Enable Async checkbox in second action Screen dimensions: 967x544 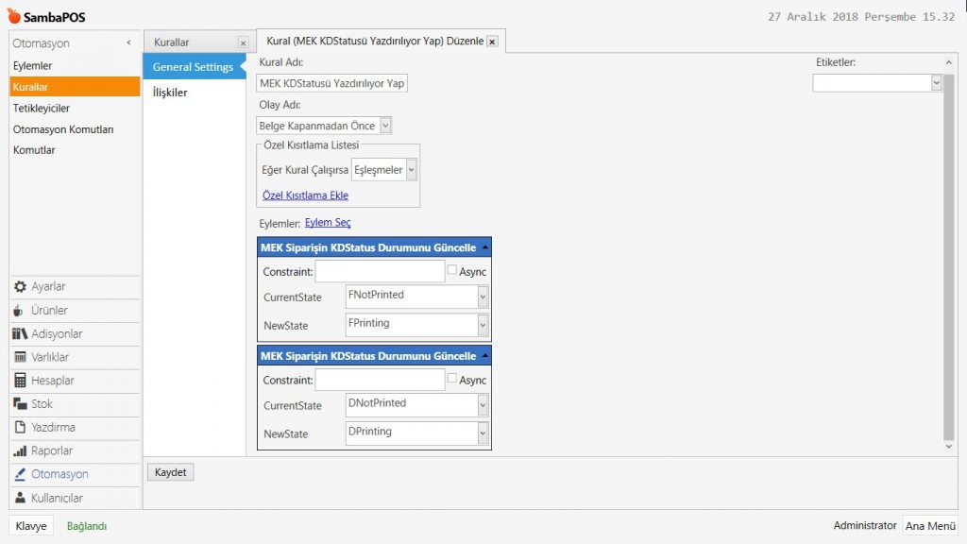(452, 379)
